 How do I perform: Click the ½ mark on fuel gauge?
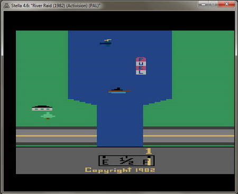(x=126, y=161)
